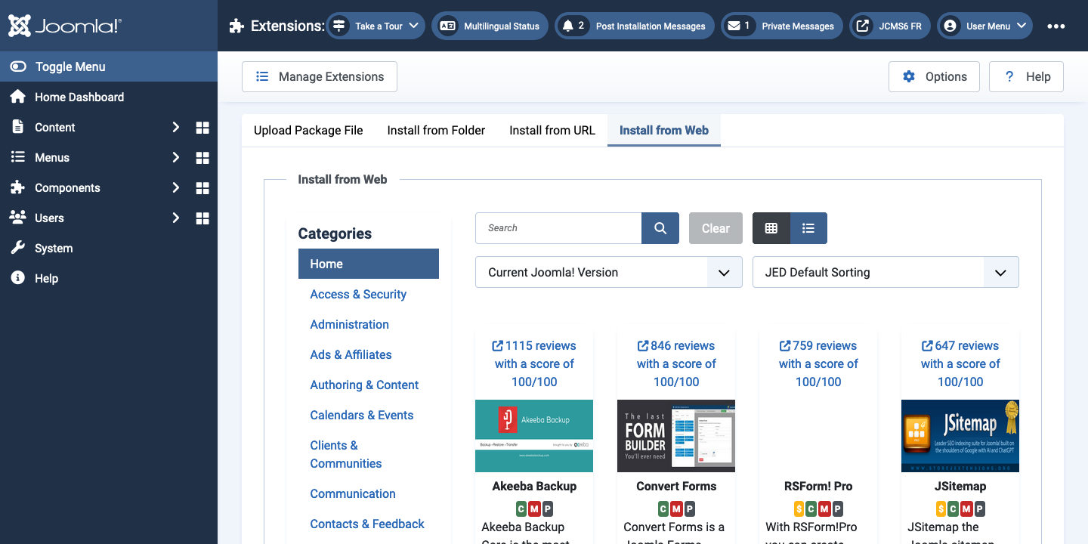
Task: Switch to list view layout
Action: [808, 228]
